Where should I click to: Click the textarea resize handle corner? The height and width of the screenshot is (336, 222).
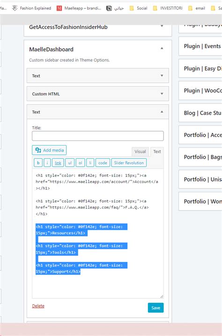[162, 297]
